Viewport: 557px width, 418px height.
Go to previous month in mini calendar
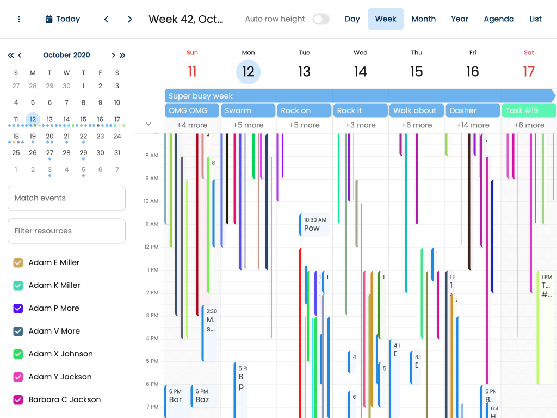[x=20, y=55]
